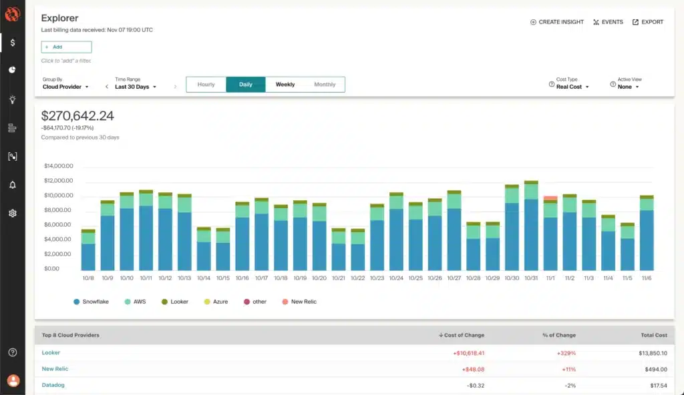Select the Monthly granularity tab
The height and width of the screenshot is (395, 684).
(325, 85)
